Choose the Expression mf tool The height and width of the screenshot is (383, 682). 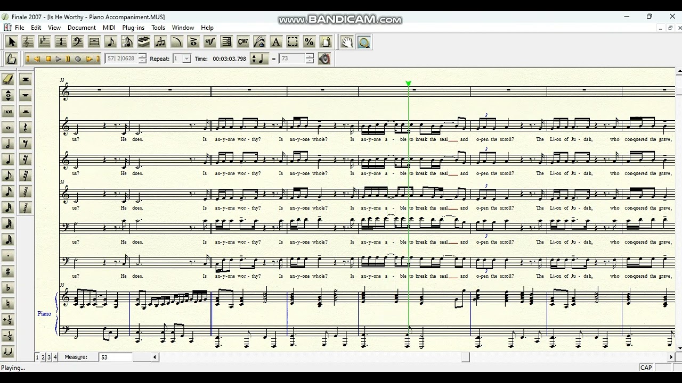tap(209, 42)
